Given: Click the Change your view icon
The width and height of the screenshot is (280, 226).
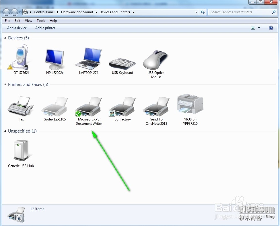Looking at the screenshot, I should coord(253,28).
